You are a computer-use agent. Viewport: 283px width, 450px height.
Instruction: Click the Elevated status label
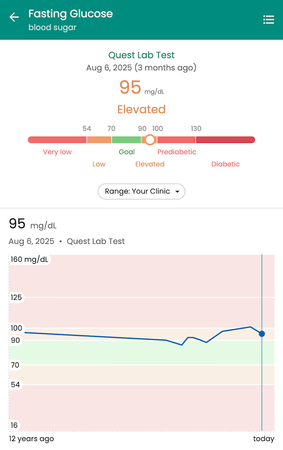tap(141, 109)
